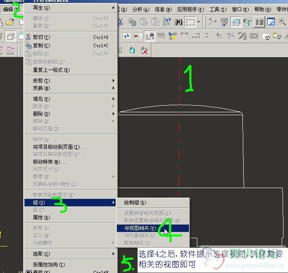Screen dimensions: 288x273
Task: Click the purple wavy spline icon
Action: (x=10, y=50)
